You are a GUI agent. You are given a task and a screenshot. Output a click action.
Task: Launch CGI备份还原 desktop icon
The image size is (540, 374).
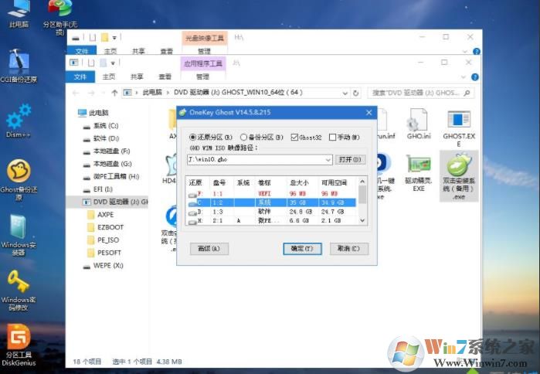(19, 66)
